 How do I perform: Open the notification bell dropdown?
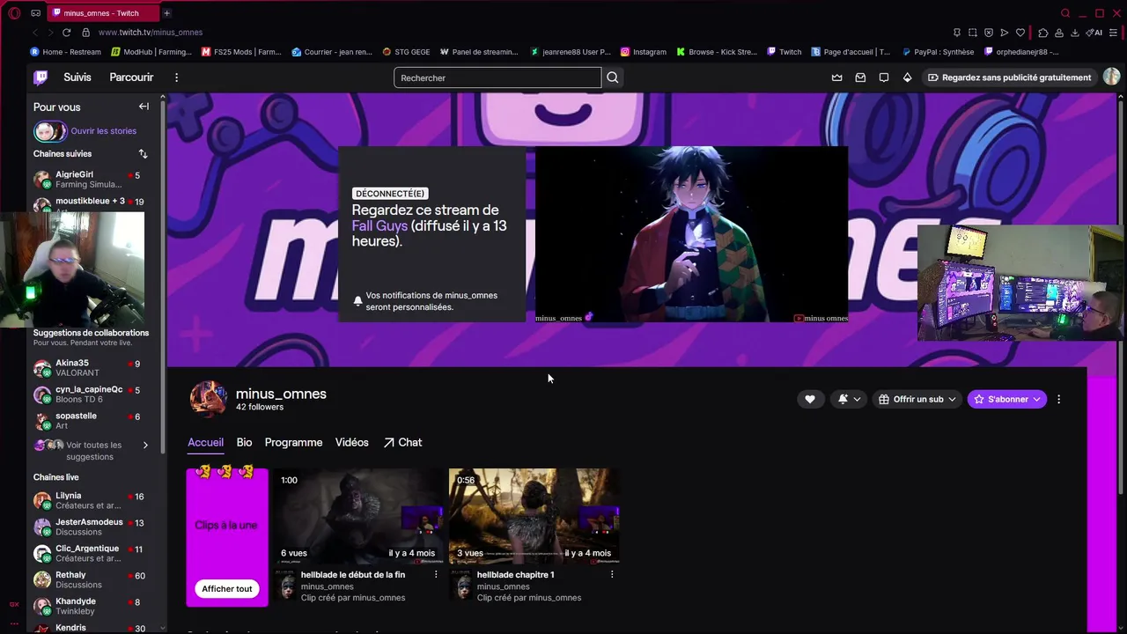(849, 399)
